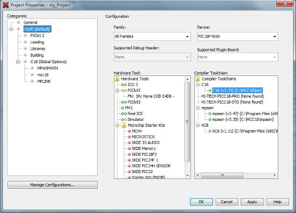Screen dimensions: 296x213
Task: Select the Conf: [default] category
Action: [x=37, y=29]
